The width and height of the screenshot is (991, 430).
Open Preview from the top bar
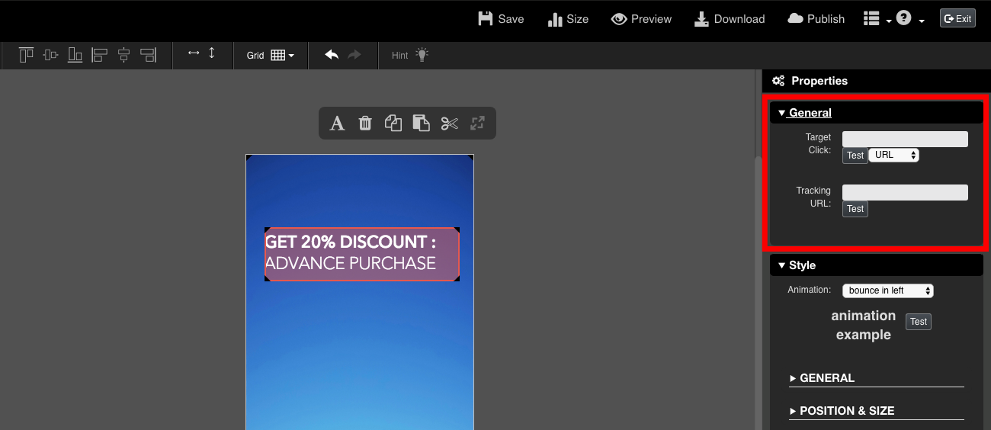click(641, 19)
